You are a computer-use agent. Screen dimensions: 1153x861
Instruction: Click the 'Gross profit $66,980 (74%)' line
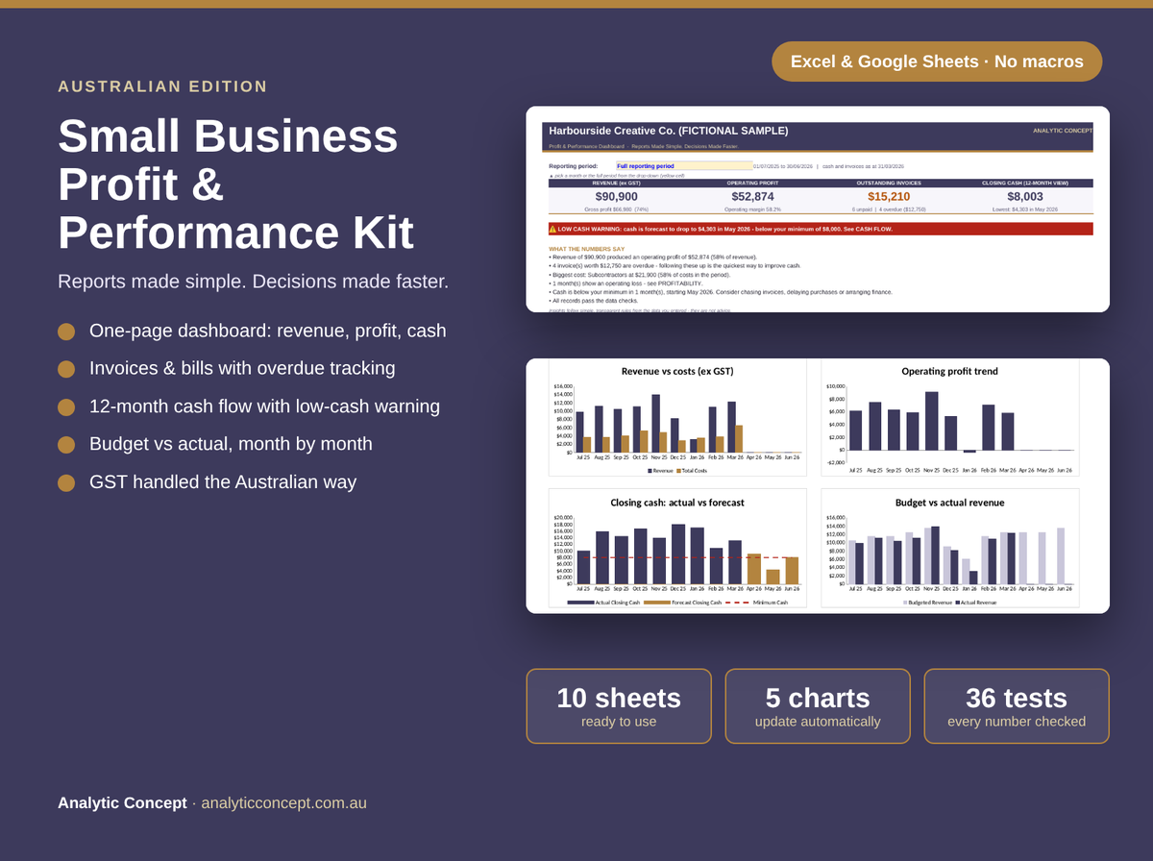(x=616, y=209)
